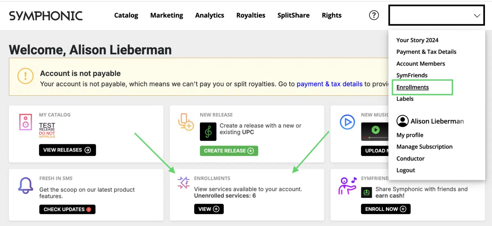Open the Catalog menu
Screen dimensions: 492x226
[126, 15]
